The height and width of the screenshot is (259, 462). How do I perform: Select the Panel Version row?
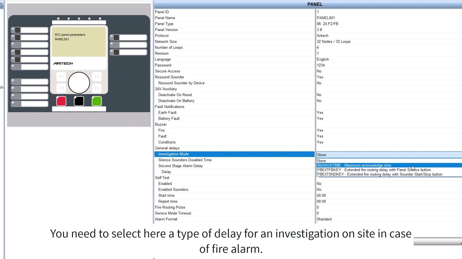[x=234, y=30]
